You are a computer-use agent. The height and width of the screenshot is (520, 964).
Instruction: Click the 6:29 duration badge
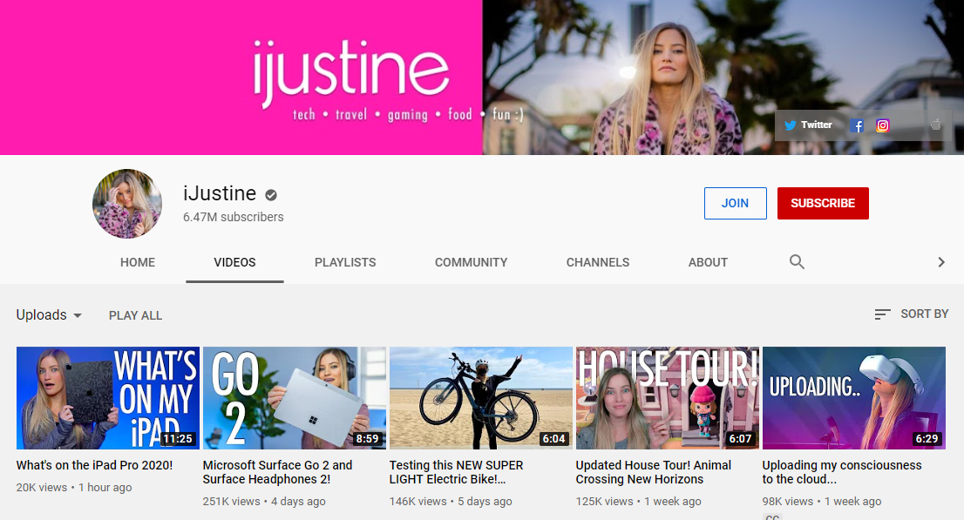point(927,439)
